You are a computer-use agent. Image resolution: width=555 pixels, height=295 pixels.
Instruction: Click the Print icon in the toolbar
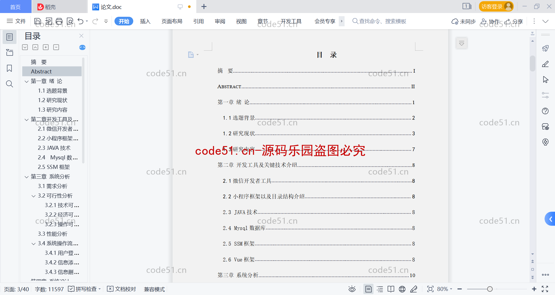[x=59, y=21]
